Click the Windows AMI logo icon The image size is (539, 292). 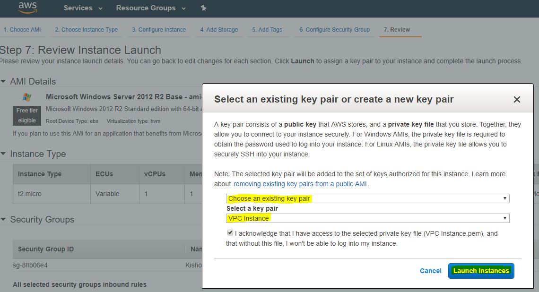(27, 97)
